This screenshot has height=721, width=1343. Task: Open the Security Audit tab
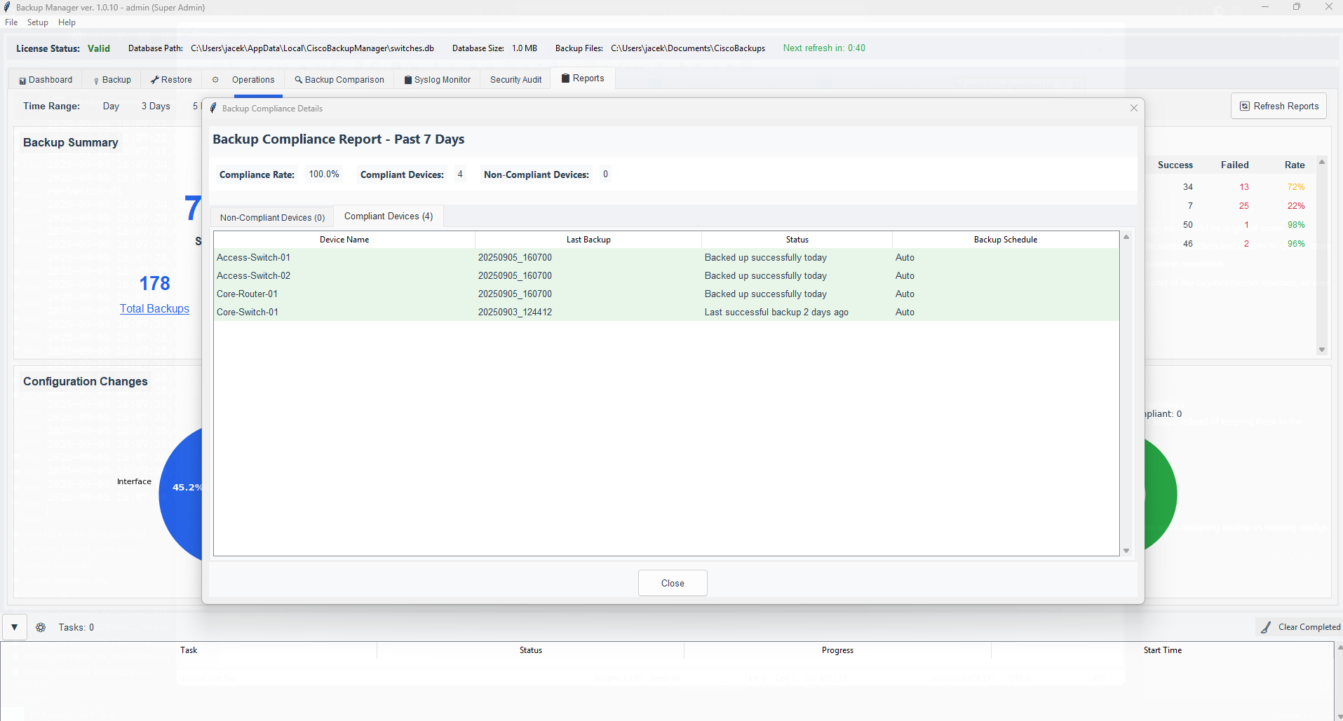pos(515,79)
